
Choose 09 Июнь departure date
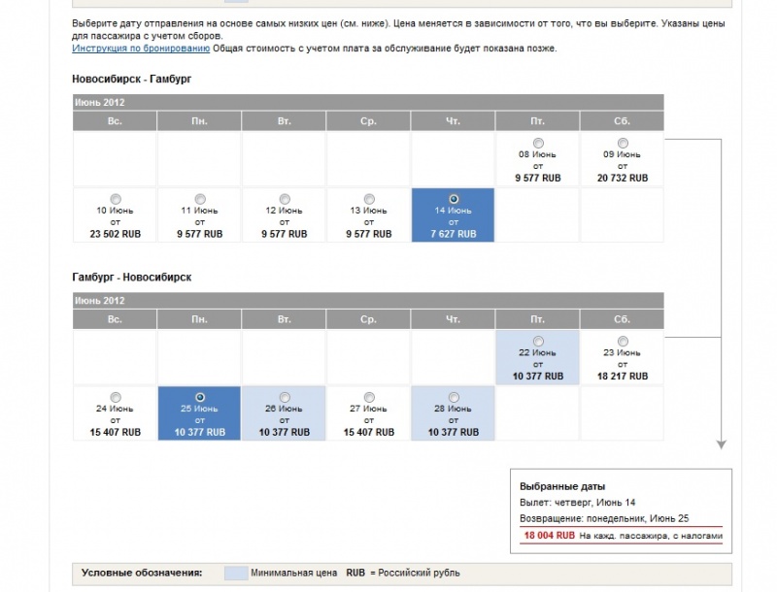(x=622, y=144)
